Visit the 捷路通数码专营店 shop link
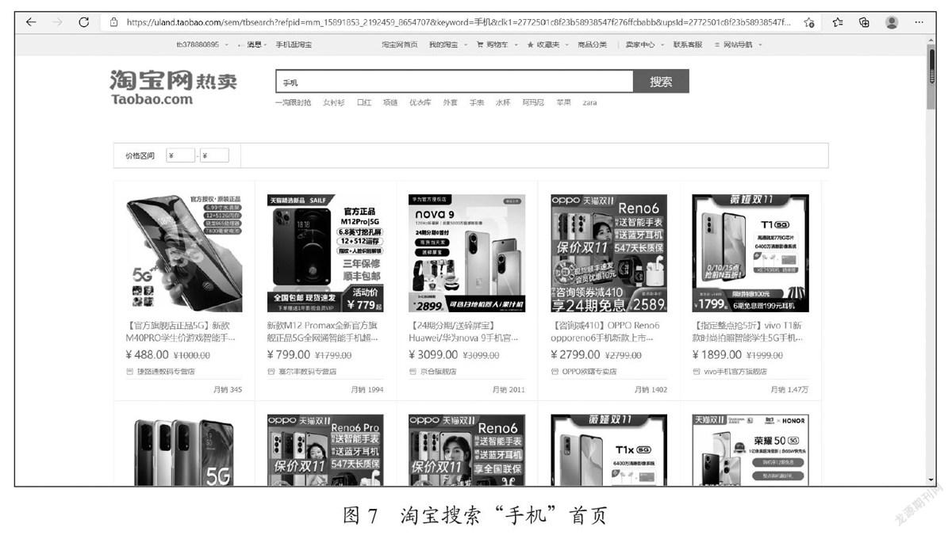 point(164,371)
